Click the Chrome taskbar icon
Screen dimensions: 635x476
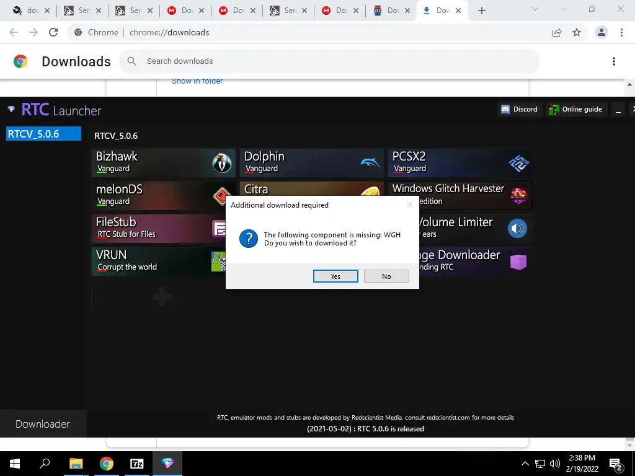click(107, 464)
